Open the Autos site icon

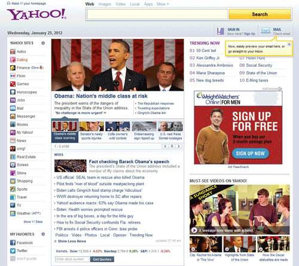coord(13,51)
